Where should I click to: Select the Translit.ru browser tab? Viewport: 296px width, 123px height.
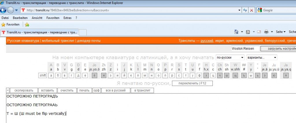[39, 32]
